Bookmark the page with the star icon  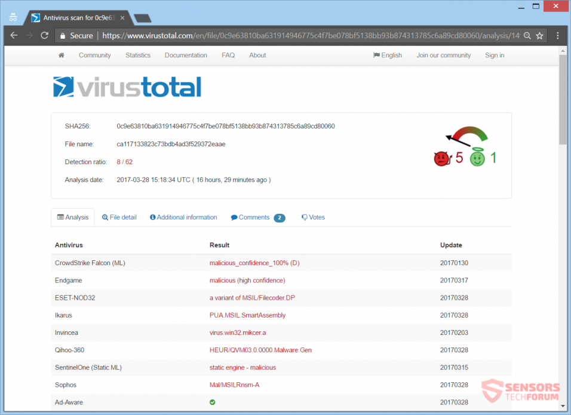[539, 35]
